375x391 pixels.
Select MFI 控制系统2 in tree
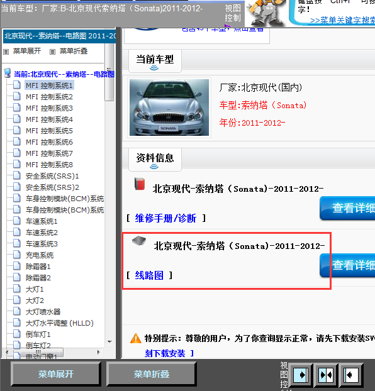pos(49,97)
